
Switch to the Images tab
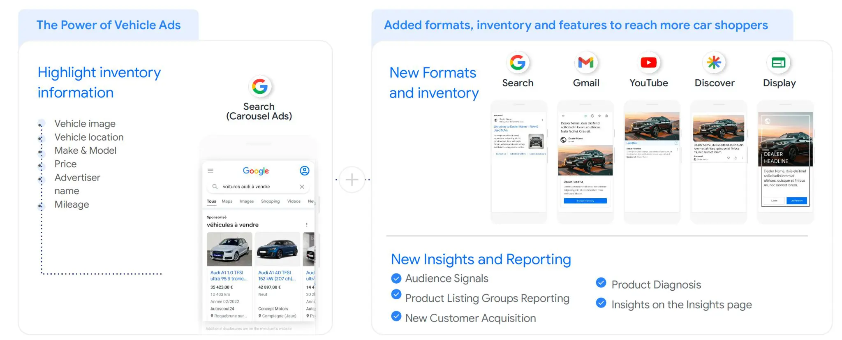click(x=247, y=201)
